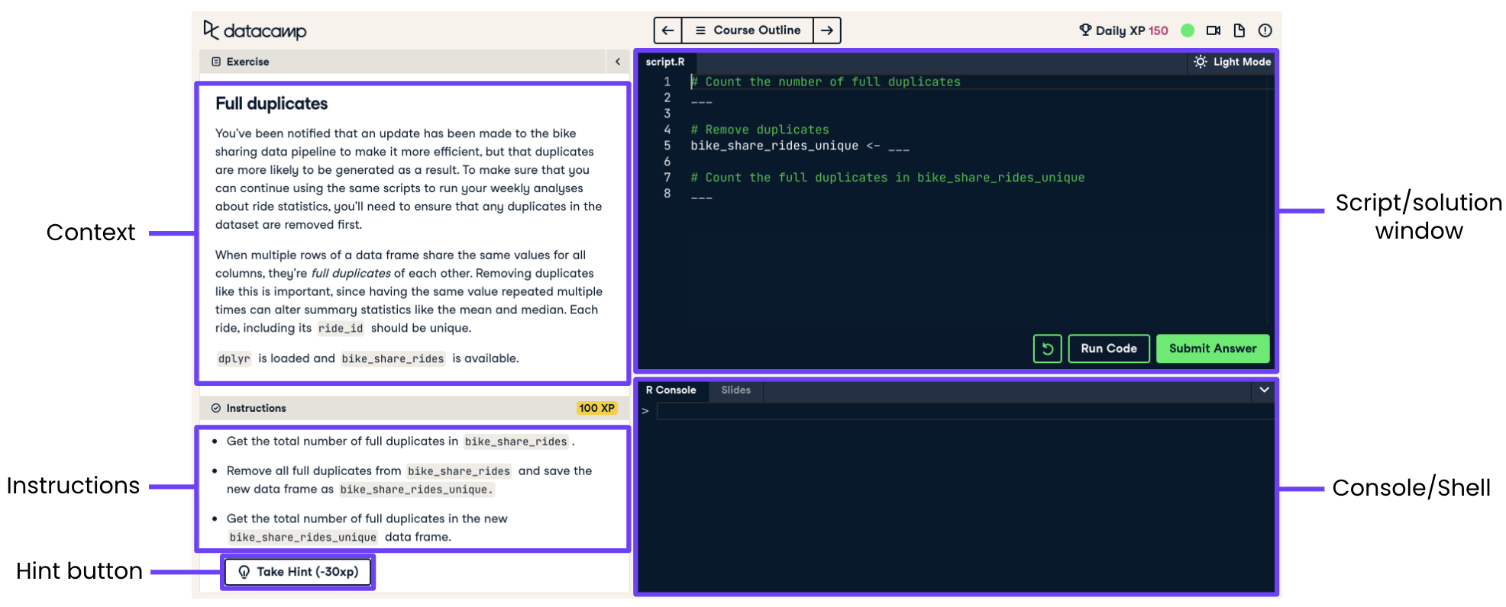This screenshot has height=607, width=1506.
Task: Click the first instruction bullet text
Action: pyautogui.click(x=400, y=442)
